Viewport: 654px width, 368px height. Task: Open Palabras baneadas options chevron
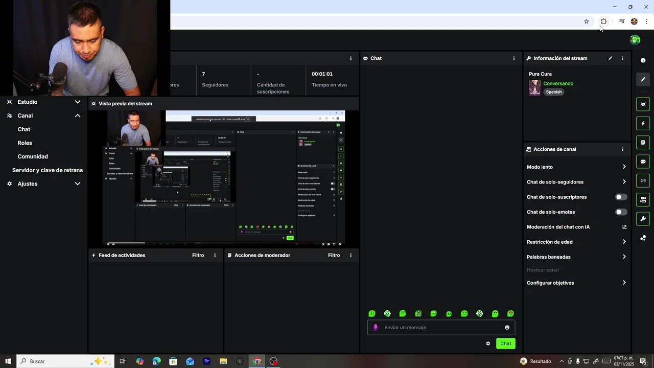624,257
